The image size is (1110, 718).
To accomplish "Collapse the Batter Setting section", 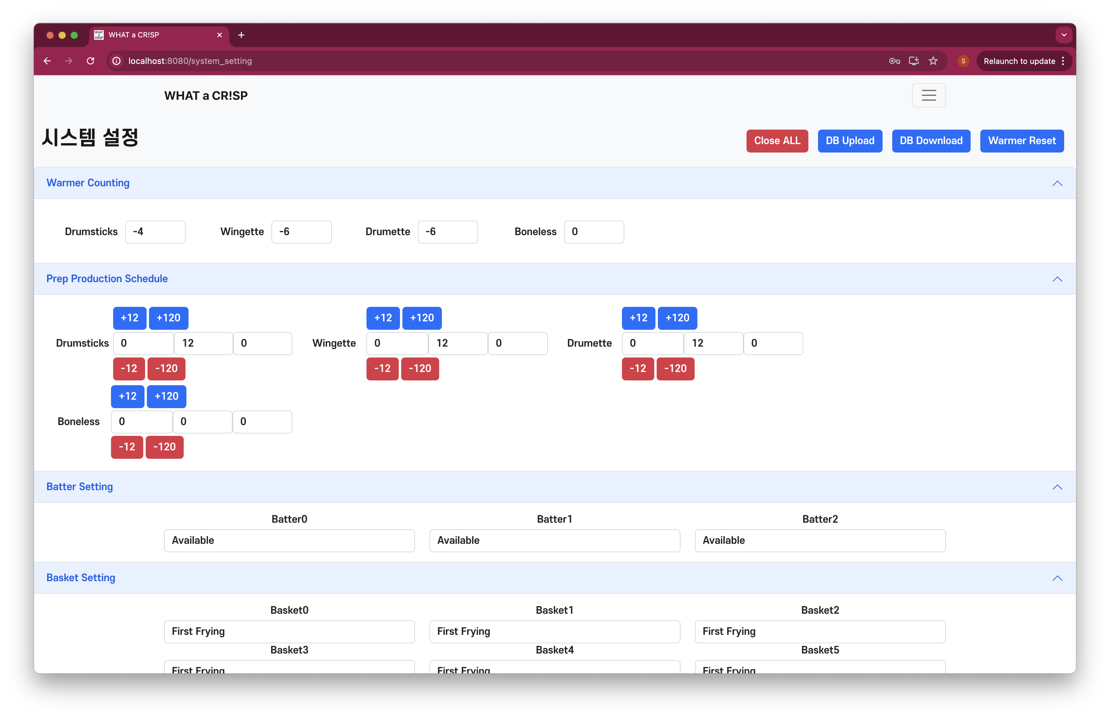I will [1057, 487].
